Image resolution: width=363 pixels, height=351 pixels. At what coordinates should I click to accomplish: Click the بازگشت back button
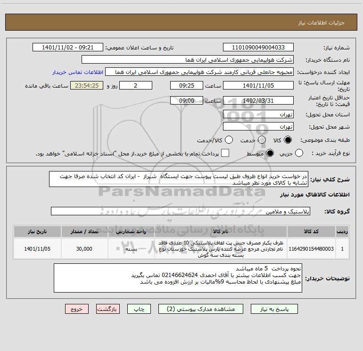[x=108, y=309]
